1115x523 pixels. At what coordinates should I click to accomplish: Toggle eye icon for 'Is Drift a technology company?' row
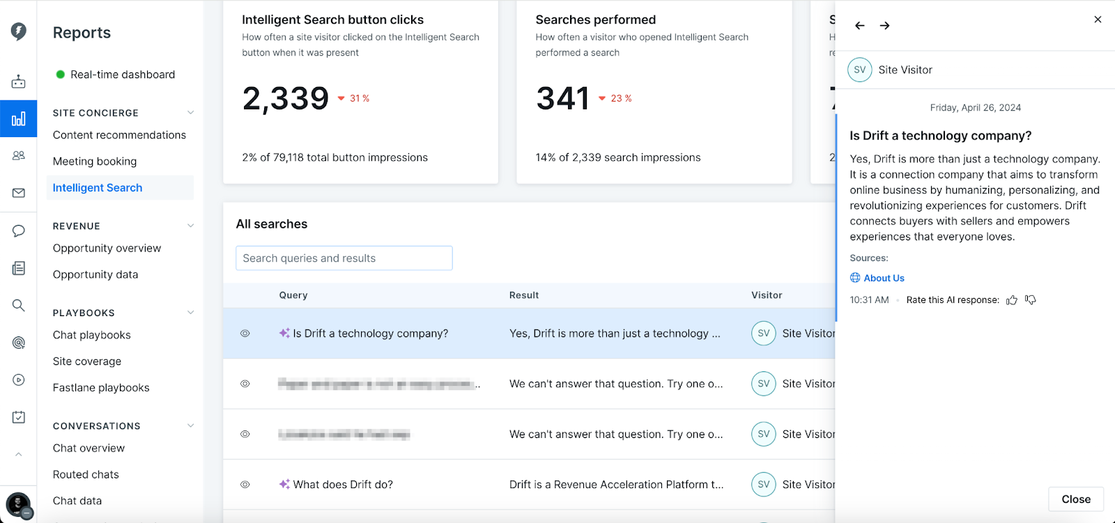coord(245,334)
